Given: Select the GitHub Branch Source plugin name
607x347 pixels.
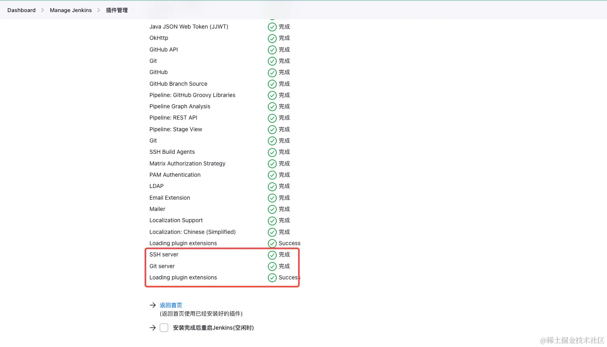Looking at the screenshot, I should click(178, 84).
